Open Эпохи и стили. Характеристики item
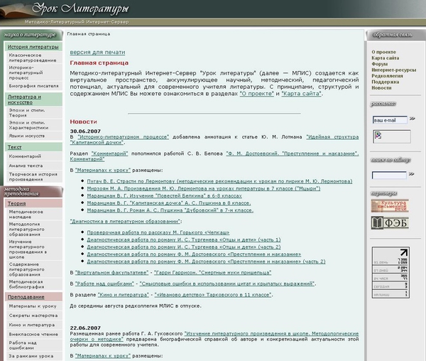 point(28,125)
